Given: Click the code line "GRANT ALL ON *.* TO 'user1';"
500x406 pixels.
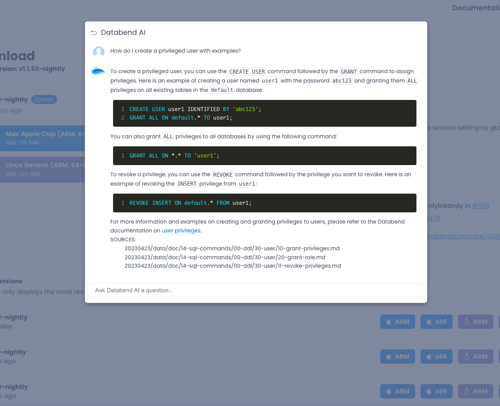Looking at the screenshot, I should point(174,156).
